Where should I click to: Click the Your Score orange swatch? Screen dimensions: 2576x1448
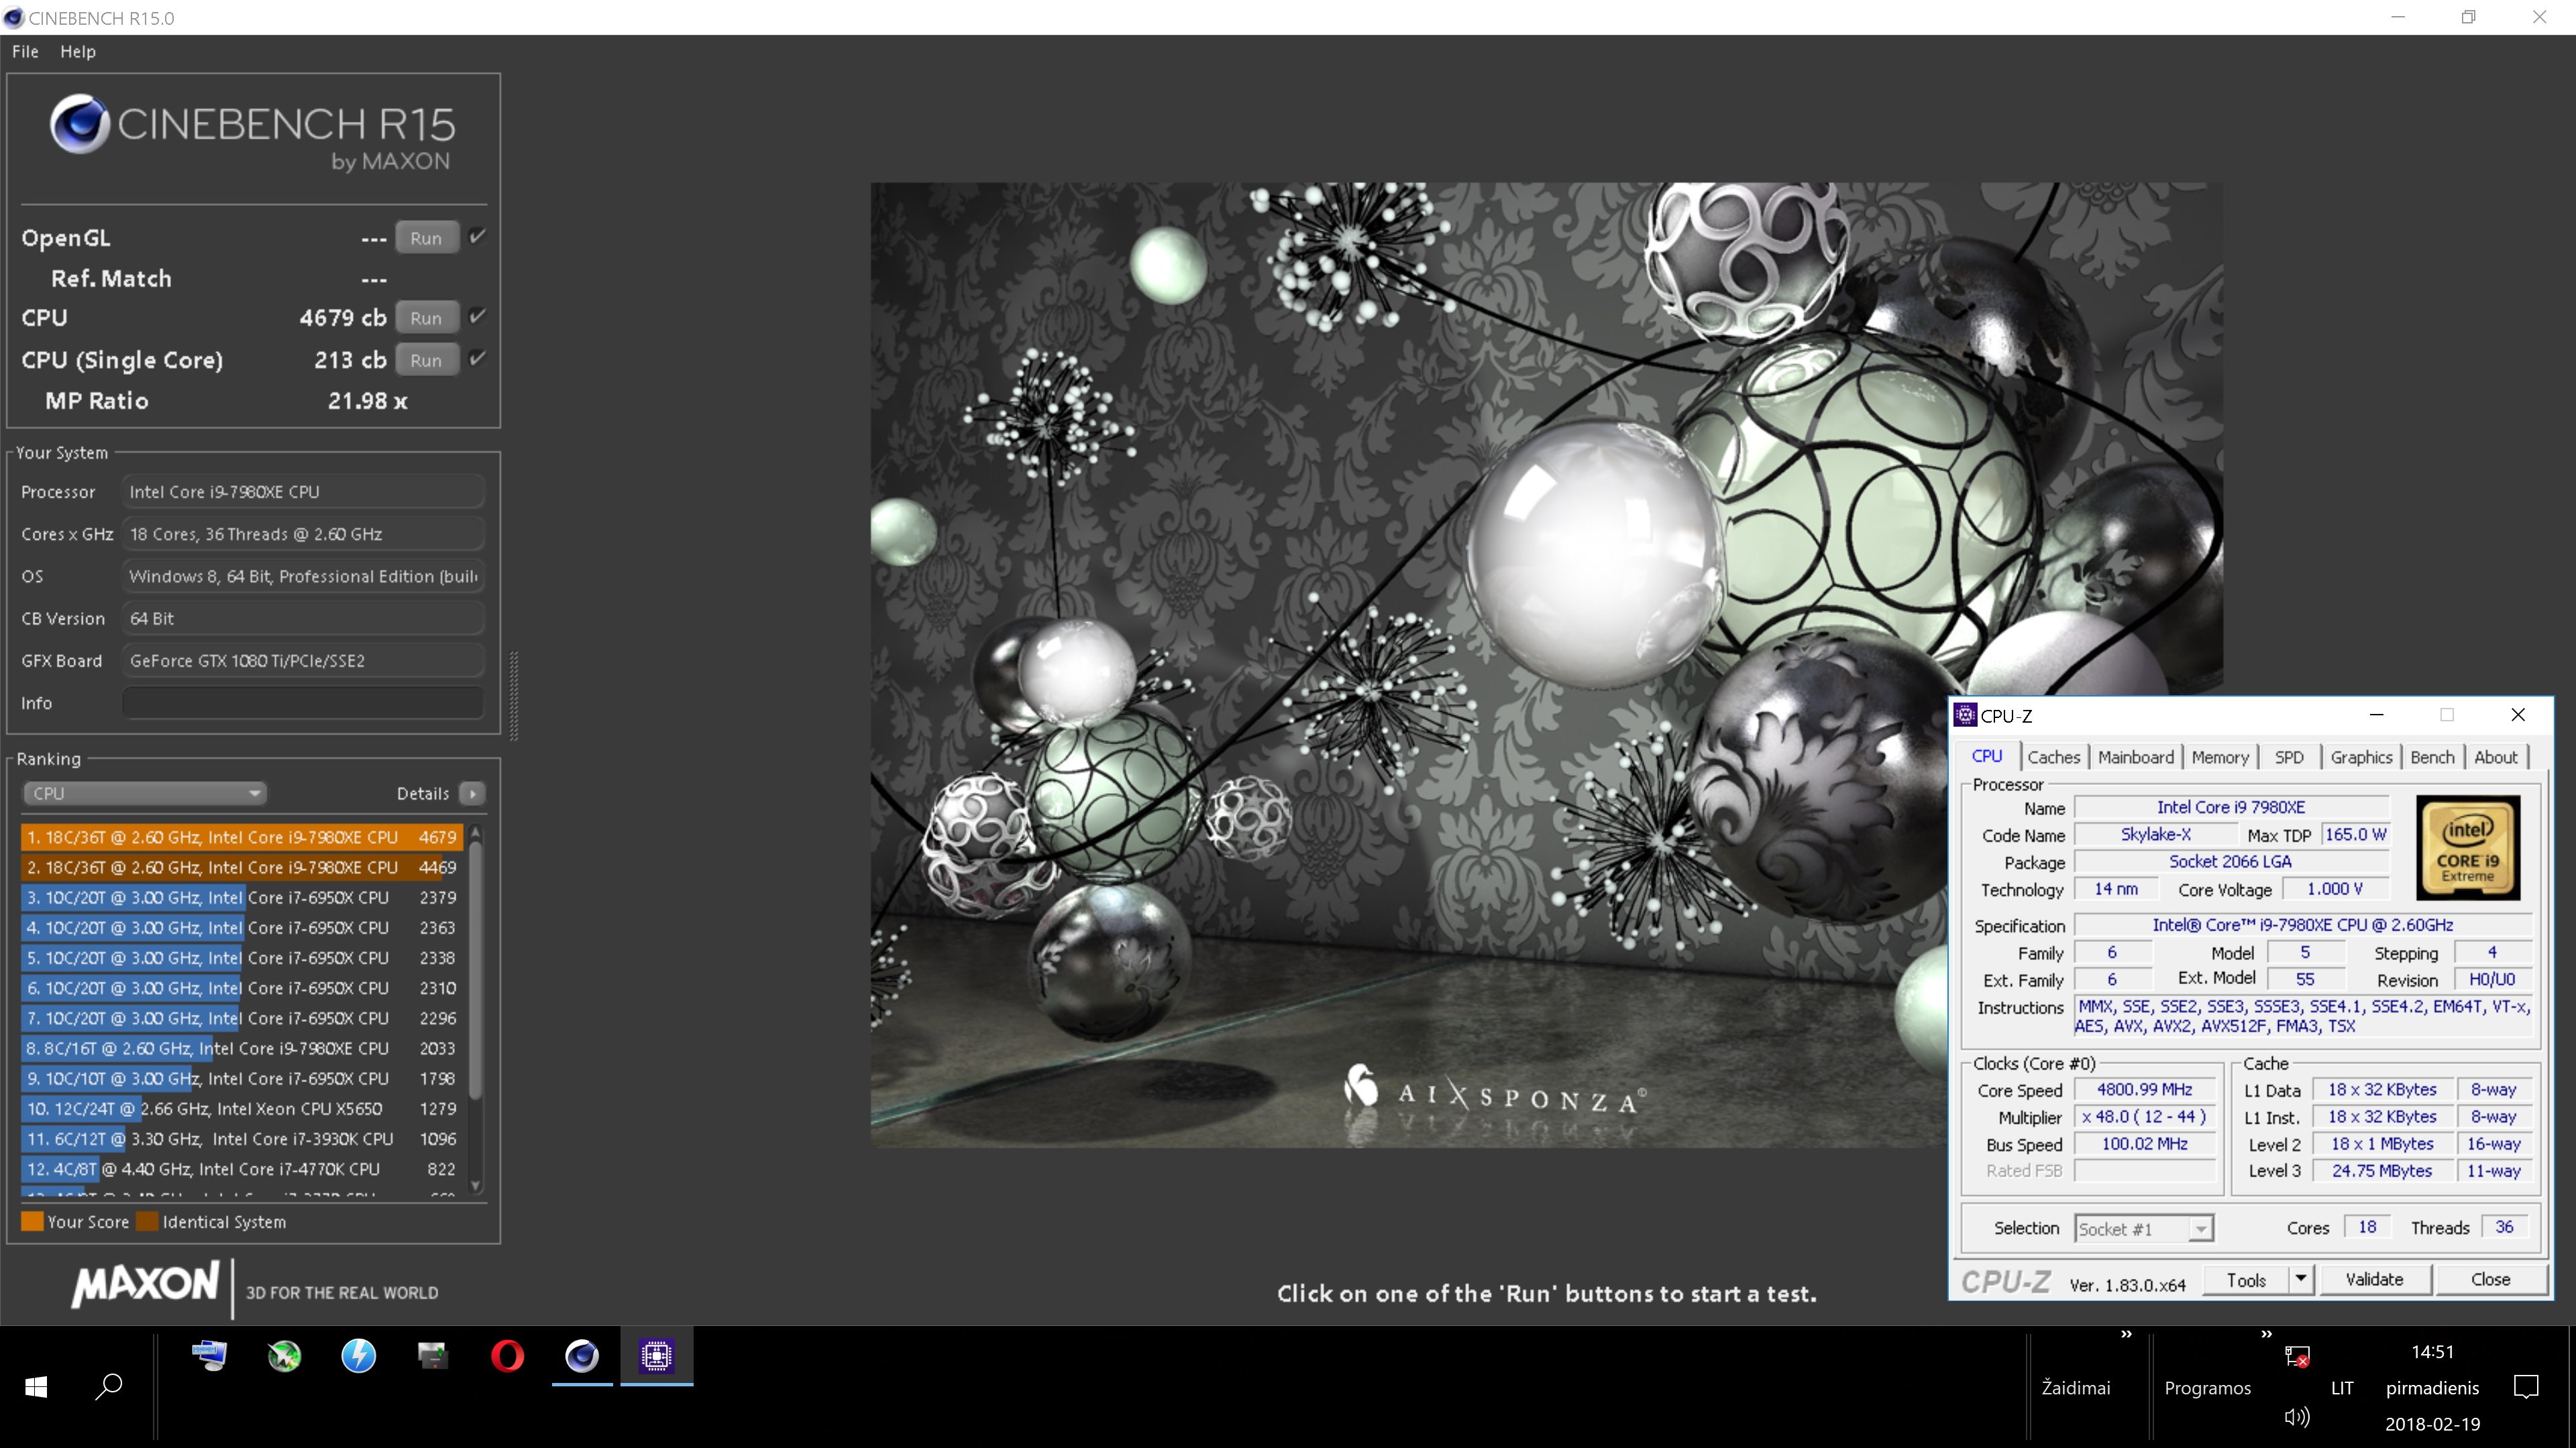pyautogui.click(x=32, y=1221)
